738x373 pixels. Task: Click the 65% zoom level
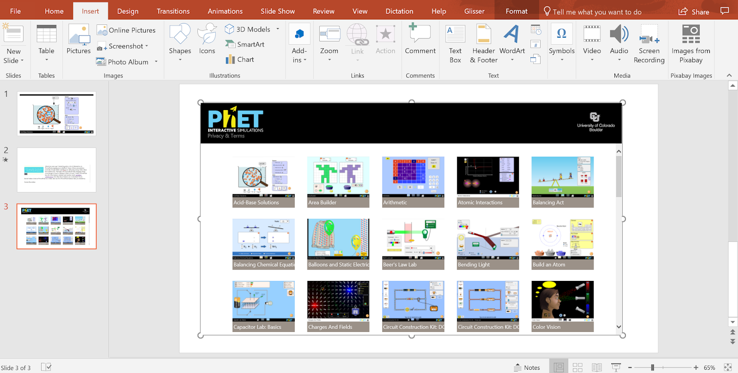pyautogui.click(x=709, y=367)
